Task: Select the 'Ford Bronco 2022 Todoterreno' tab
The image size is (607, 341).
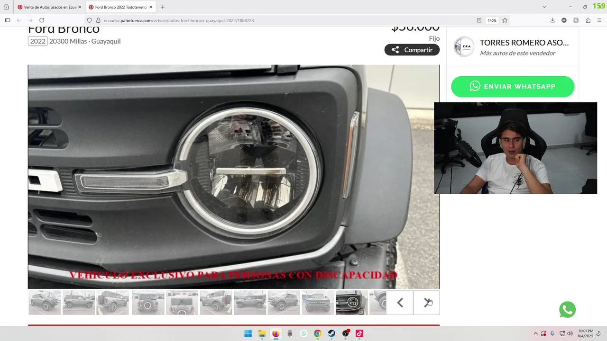Action: pos(120,7)
